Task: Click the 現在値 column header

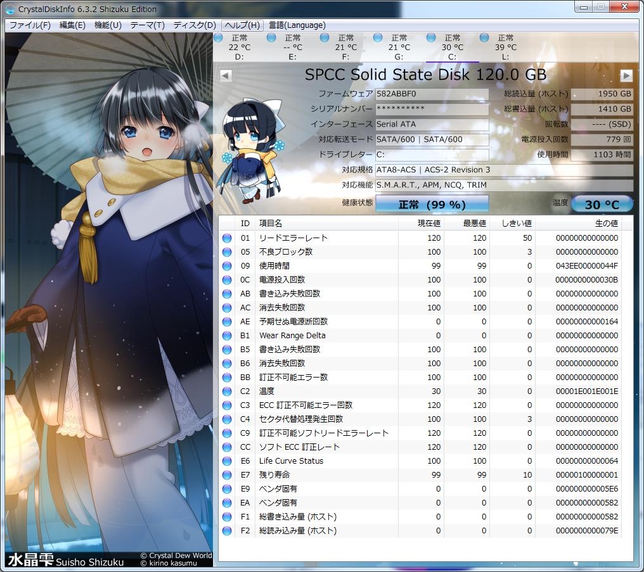Action: (x=421, y=223)
